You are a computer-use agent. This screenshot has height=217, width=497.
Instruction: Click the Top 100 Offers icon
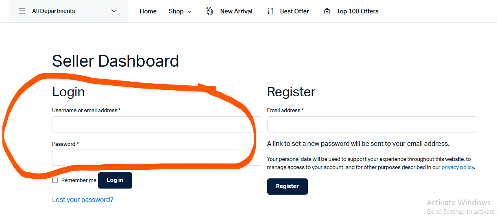tap(327, 11)
